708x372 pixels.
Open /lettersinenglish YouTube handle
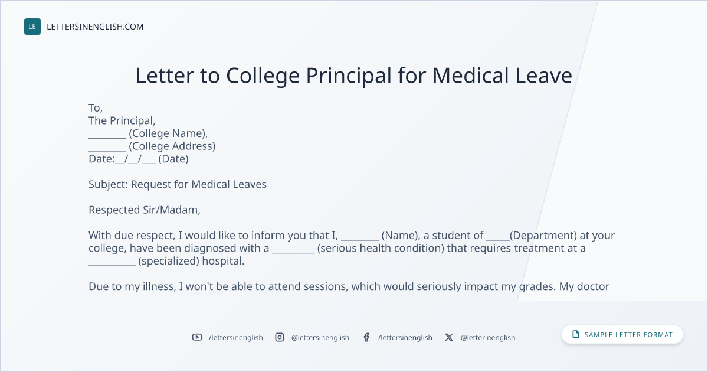point(236,338)
